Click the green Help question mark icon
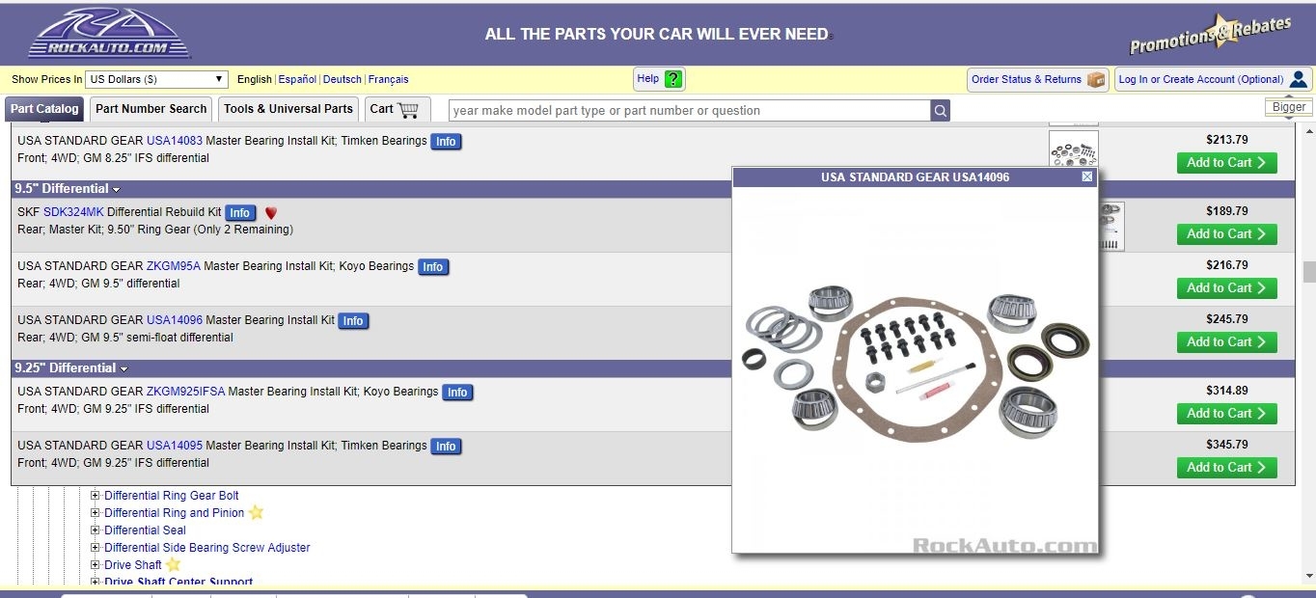The height and width of the screenshot is (598, 1316). pos(673,79)
